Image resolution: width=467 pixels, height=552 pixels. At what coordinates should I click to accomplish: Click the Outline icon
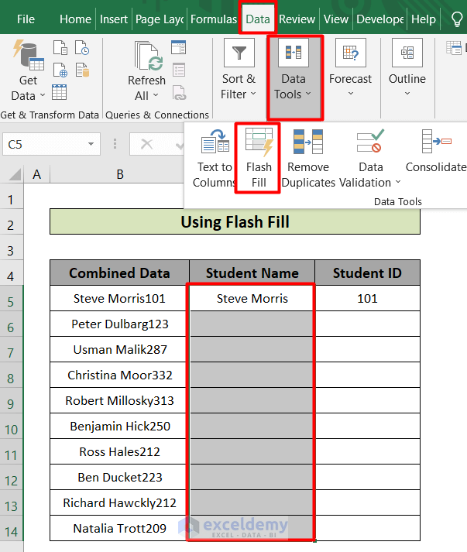pyautogui.click(x=407, y=53)
